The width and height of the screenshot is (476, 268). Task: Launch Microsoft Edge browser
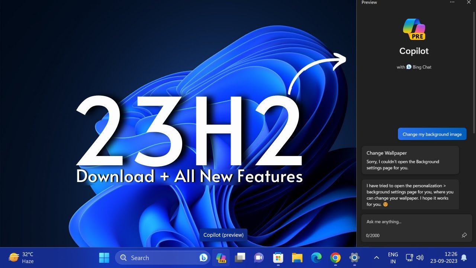coord(316,258)
